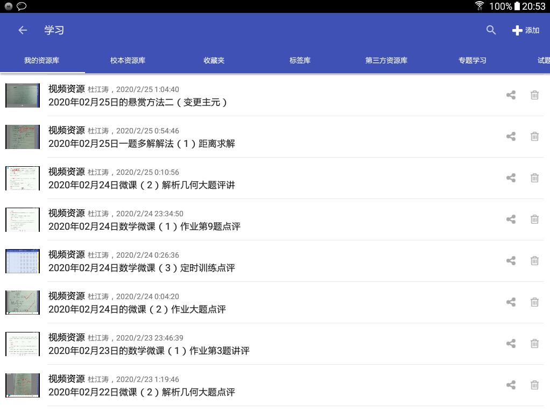
Task: Share the 定时训练点评 video
Action: pos(511,261)
